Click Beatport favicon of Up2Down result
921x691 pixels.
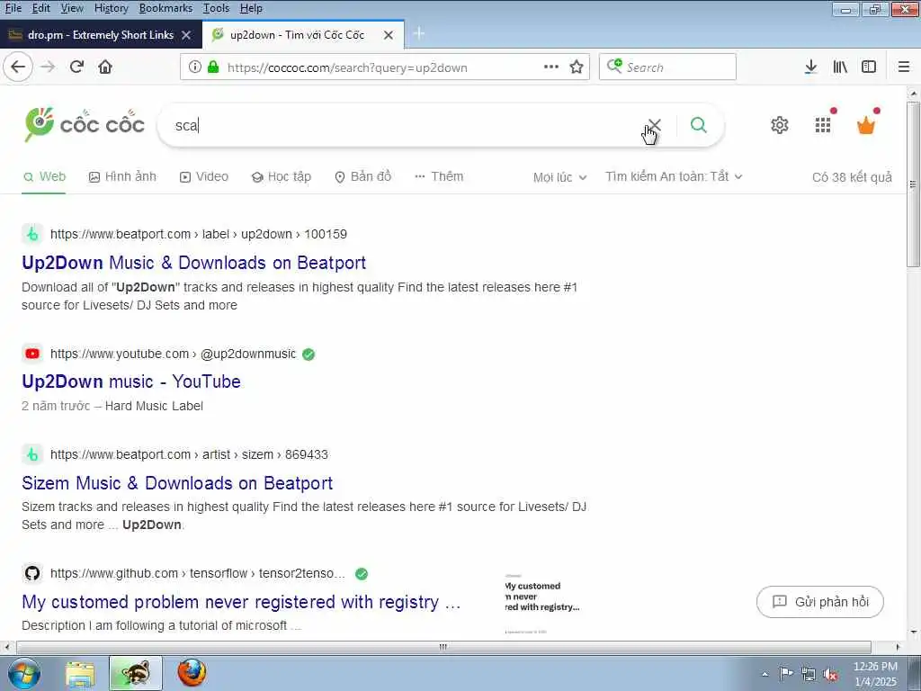pos(32,234)
